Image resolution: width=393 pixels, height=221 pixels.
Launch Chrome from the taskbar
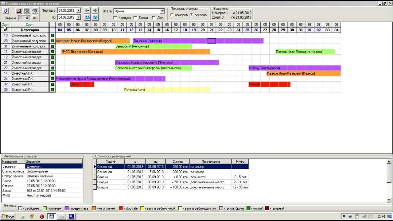32,216
